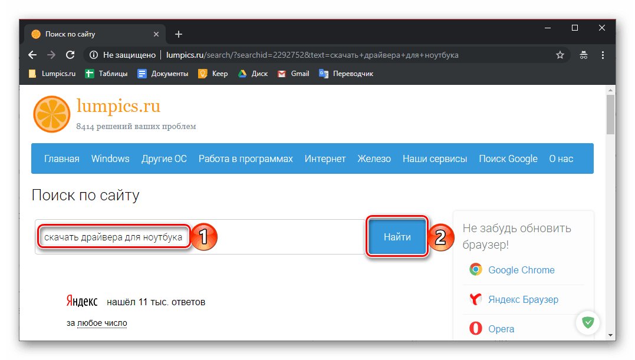Open the incognito indicator icon in toolbar

pos(584,55)
